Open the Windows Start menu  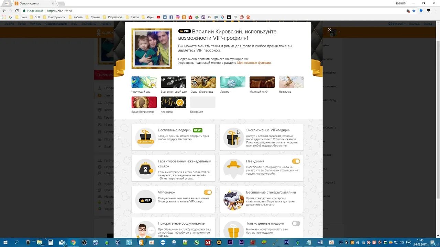point(5,242)
